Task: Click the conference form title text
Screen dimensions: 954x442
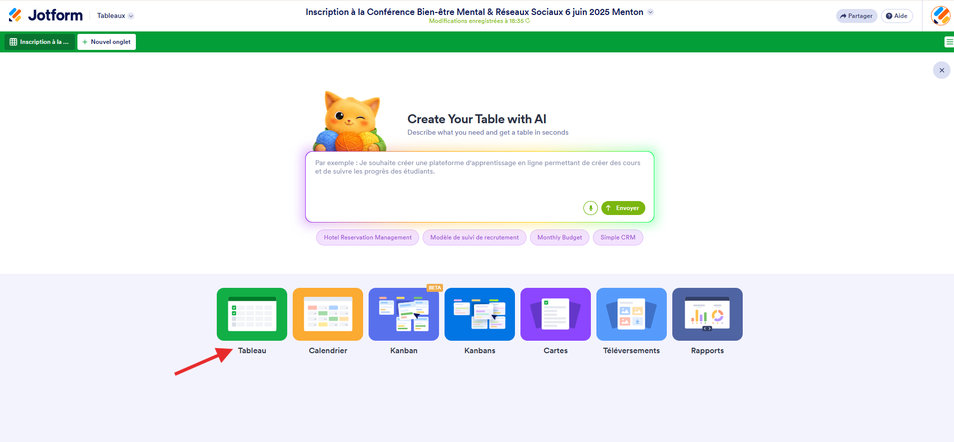Action: coord(475,12)
